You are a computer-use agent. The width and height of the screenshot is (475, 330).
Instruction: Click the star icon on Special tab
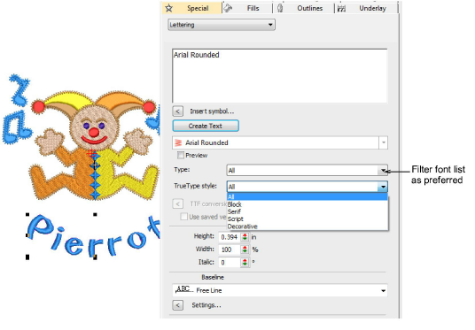tap(169, 8)
